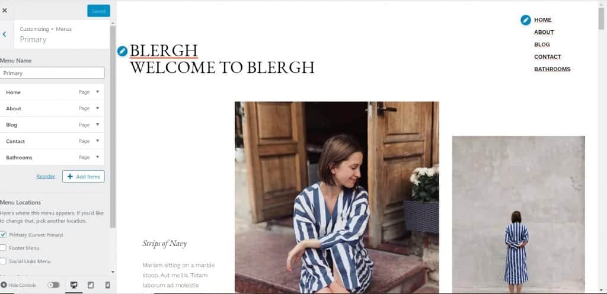Close the Customizer with the X icon
The height and width of the screenshot is (294, 607).
pos(5,11)
